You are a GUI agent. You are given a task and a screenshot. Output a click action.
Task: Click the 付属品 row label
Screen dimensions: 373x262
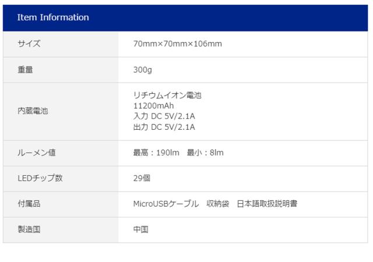[29, 204]
